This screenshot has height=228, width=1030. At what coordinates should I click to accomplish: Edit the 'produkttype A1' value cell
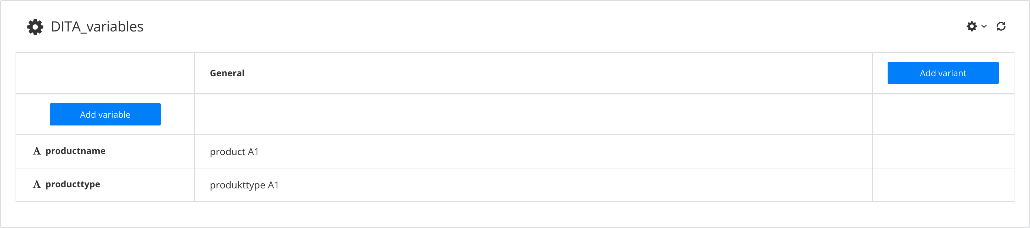coord(244,185)
